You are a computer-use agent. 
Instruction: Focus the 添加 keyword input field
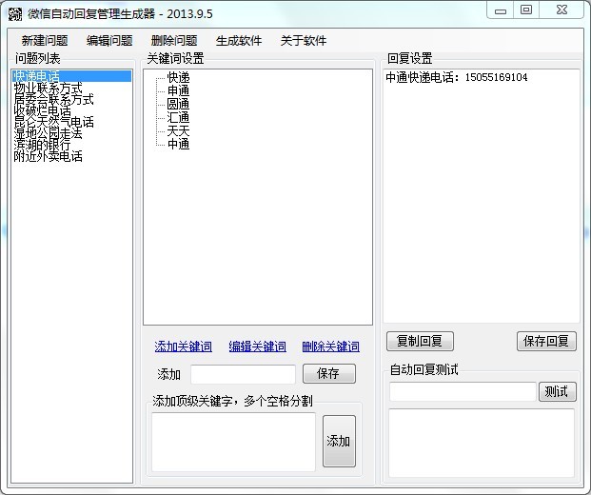pos(243,374)
